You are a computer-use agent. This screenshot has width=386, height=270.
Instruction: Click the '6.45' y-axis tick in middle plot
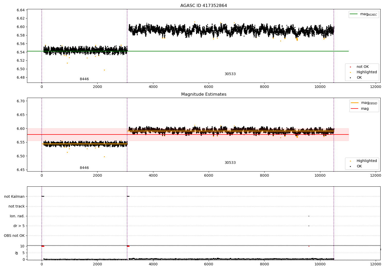pyautogui.click(x=21, y=170)
